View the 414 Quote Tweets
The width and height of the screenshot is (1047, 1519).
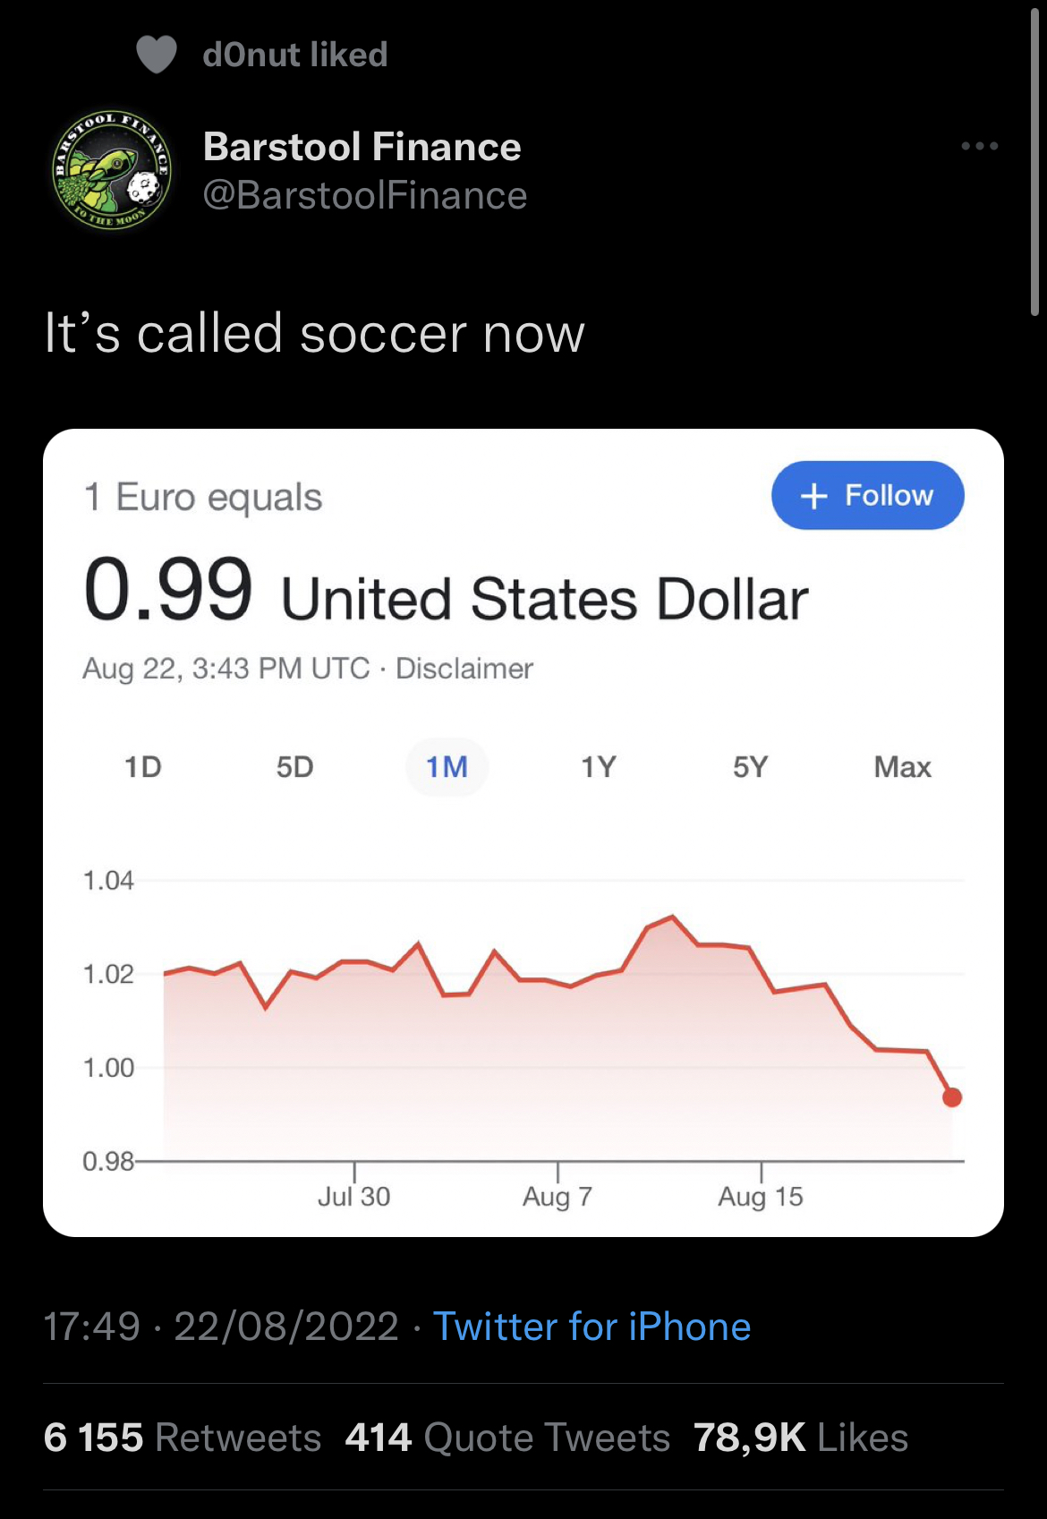pos(507,1438)
